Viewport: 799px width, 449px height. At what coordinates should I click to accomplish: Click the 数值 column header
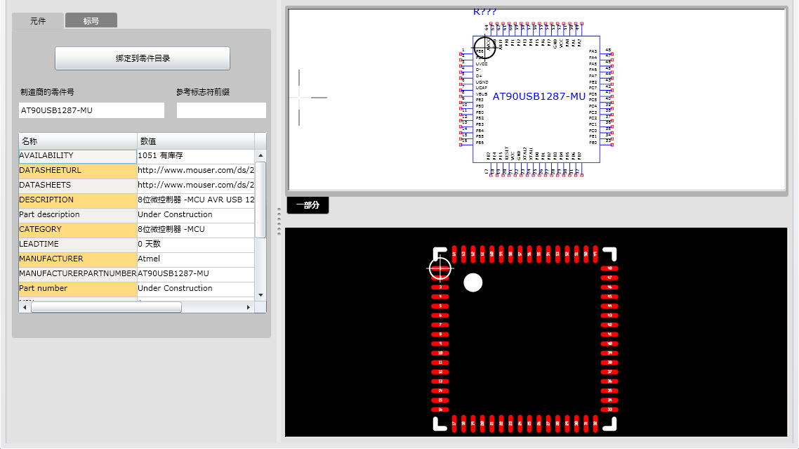[196, 141]
